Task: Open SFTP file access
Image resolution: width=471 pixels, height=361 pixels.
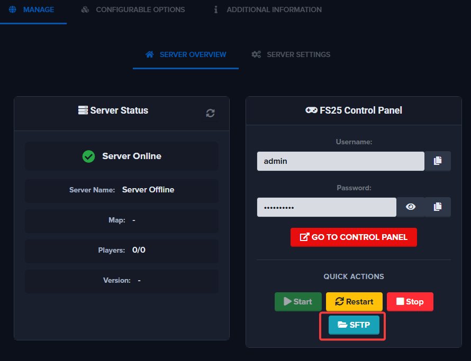Action: pos(354,325)
